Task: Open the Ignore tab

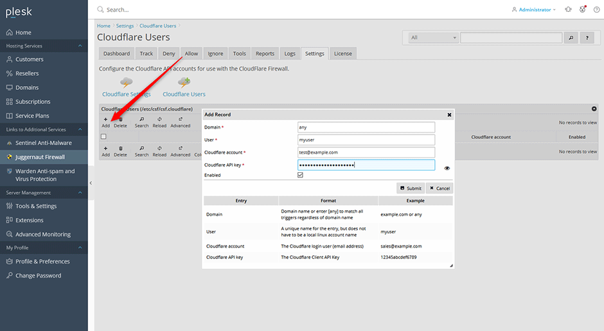Action: click(215, 53)
